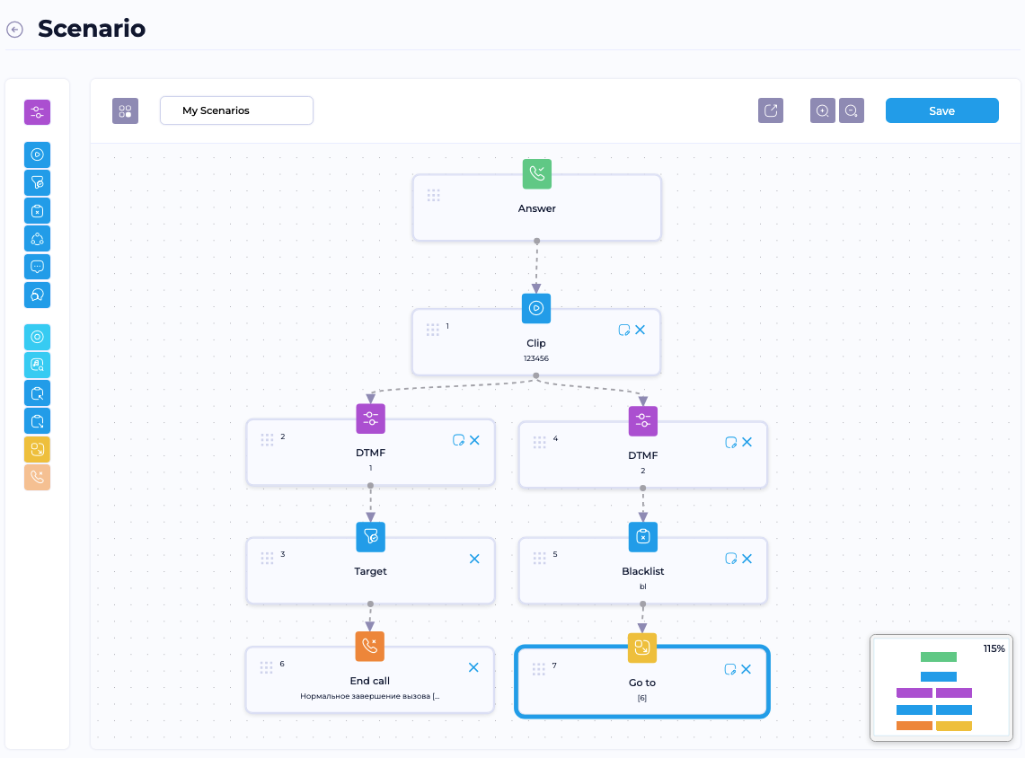The height and width of the screenshot is (758, 1025).
Task: Go back using the arrow beside Scenario
Action: (14, 30)
